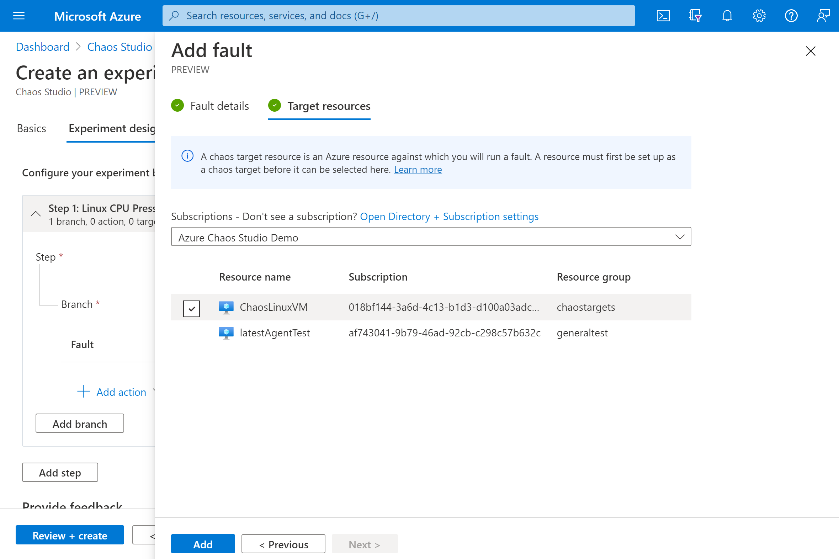Viewport: 839px width, 559px height.
Task: Click the Target resources step icon
Action: tap(275, 106)
